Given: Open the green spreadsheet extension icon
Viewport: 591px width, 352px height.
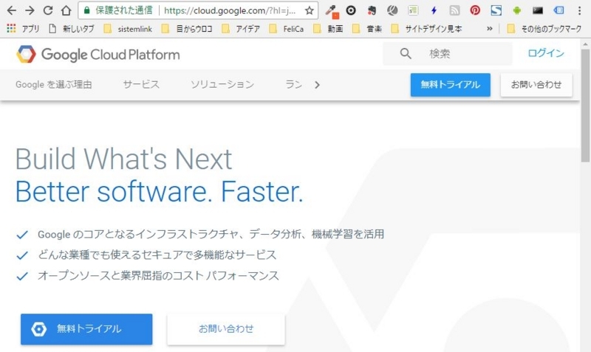Looking at the screenshot, I should tap(413, 10).
